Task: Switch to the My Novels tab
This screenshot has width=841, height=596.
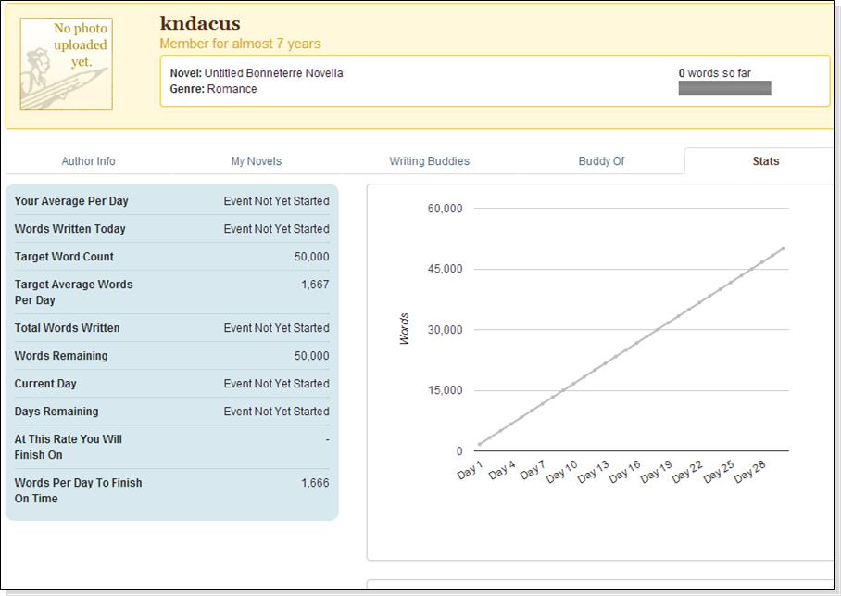Action: click(256, 161)
